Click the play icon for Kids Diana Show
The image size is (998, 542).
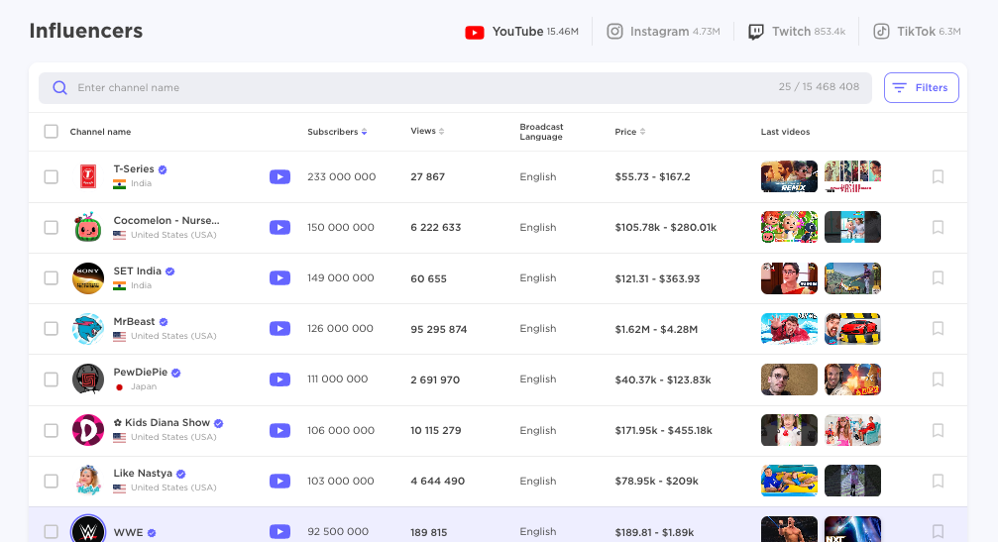(279, 431)
